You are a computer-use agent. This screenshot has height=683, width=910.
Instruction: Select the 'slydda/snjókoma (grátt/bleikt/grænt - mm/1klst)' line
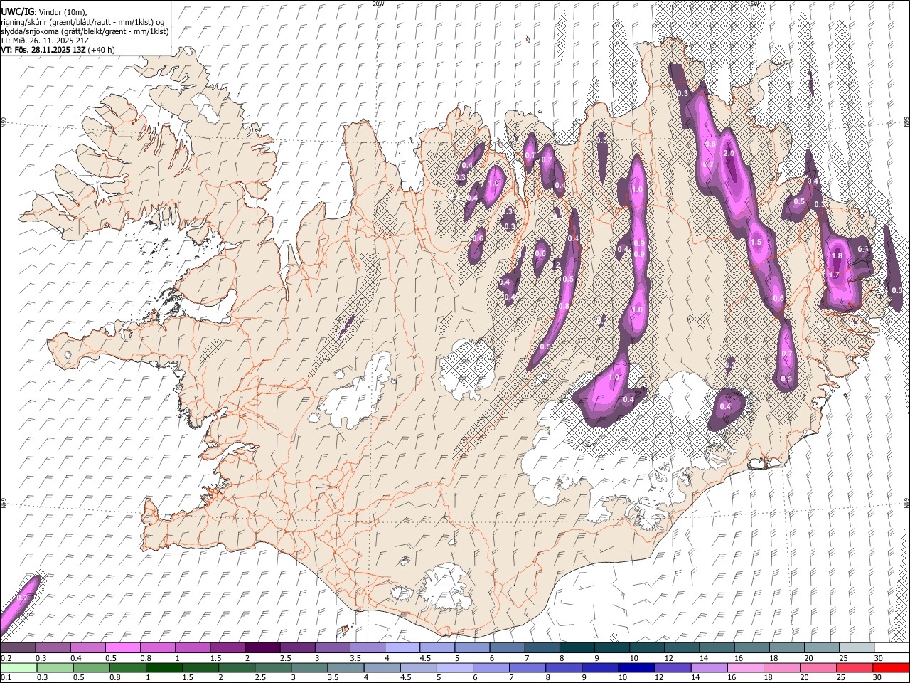[85, 31]
